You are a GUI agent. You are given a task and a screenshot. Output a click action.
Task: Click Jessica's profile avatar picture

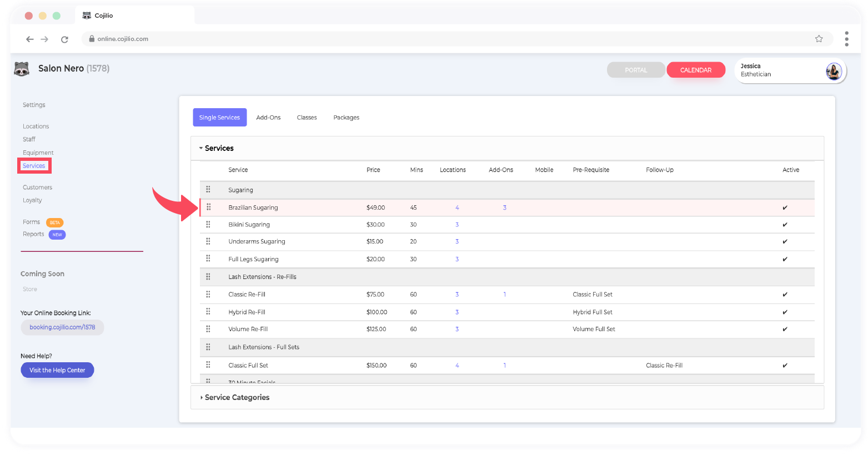click(833, 71)
